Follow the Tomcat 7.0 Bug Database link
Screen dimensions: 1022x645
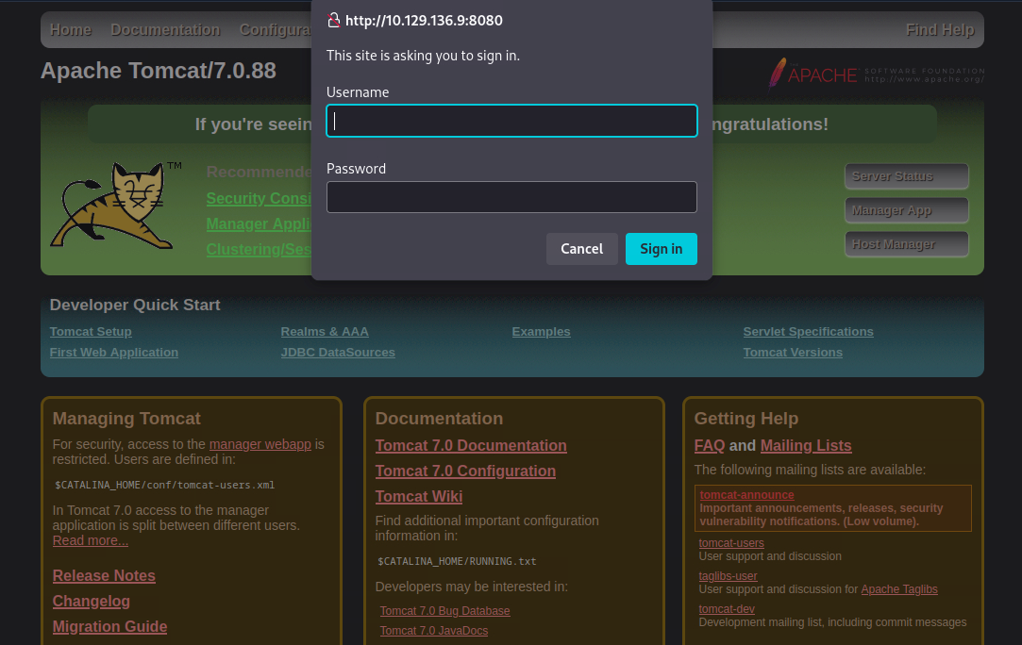[444, 611]
